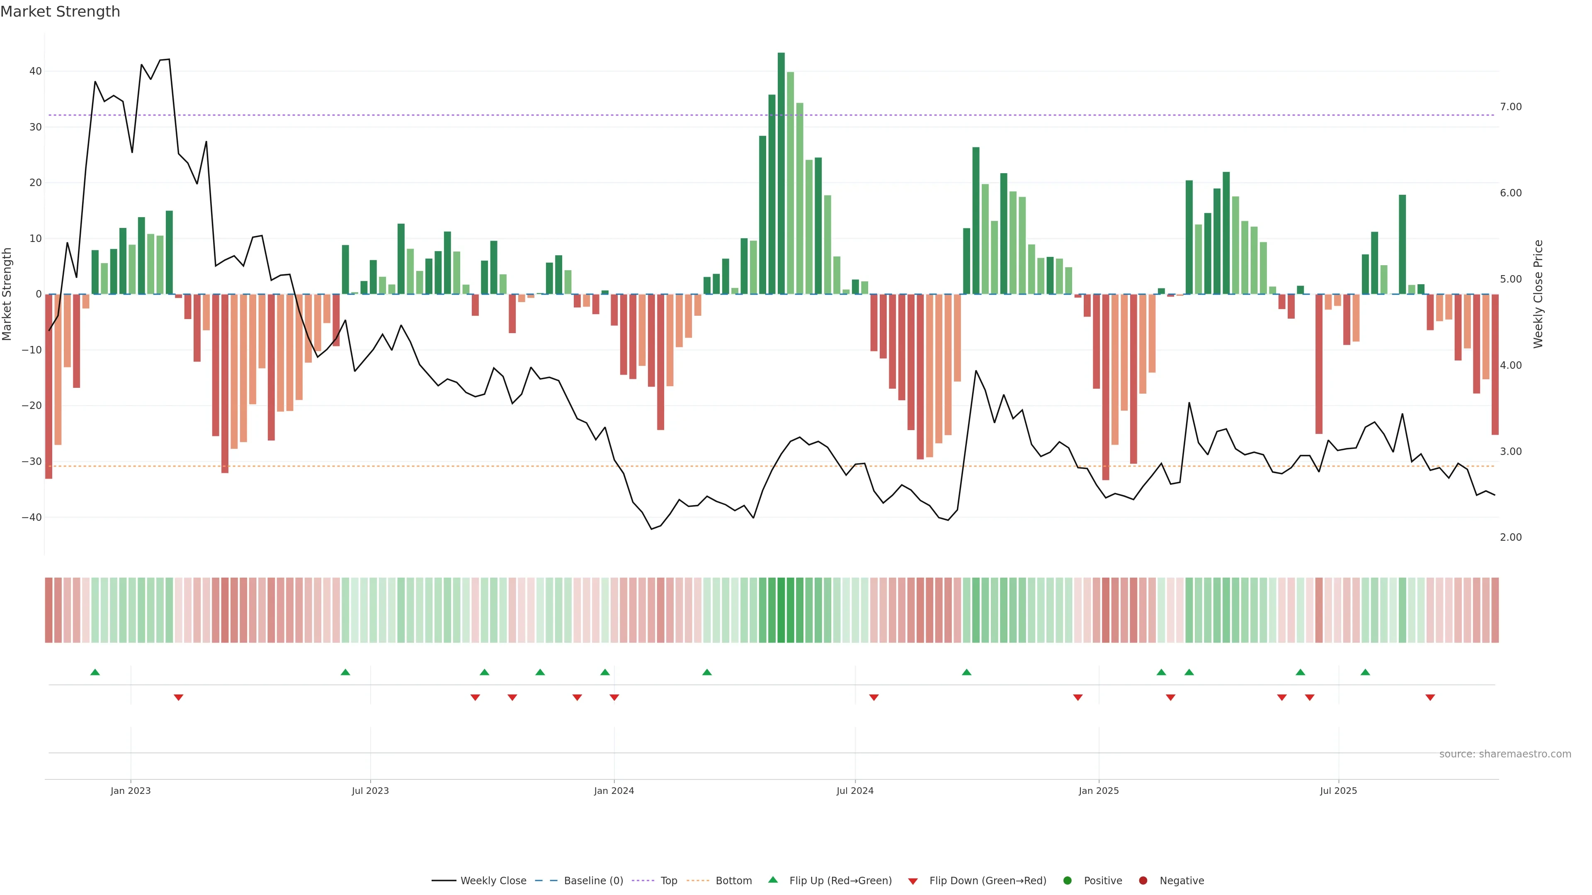Click the darkest green heatmap strip cell
Viewport: 1592px width, 895px height.
(781, 610)
